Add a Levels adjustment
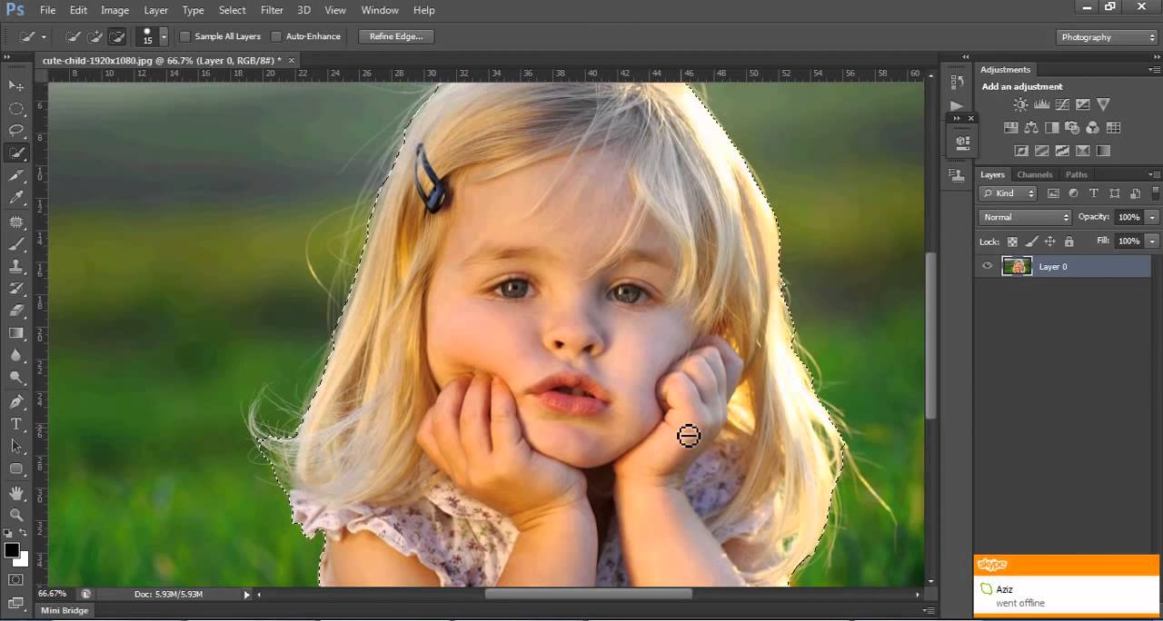 [1041, 104]
